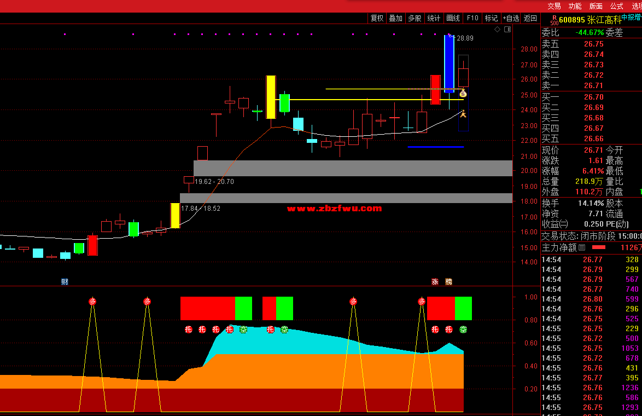
Task: Open the 交易 menu
Action: point(554,6)
